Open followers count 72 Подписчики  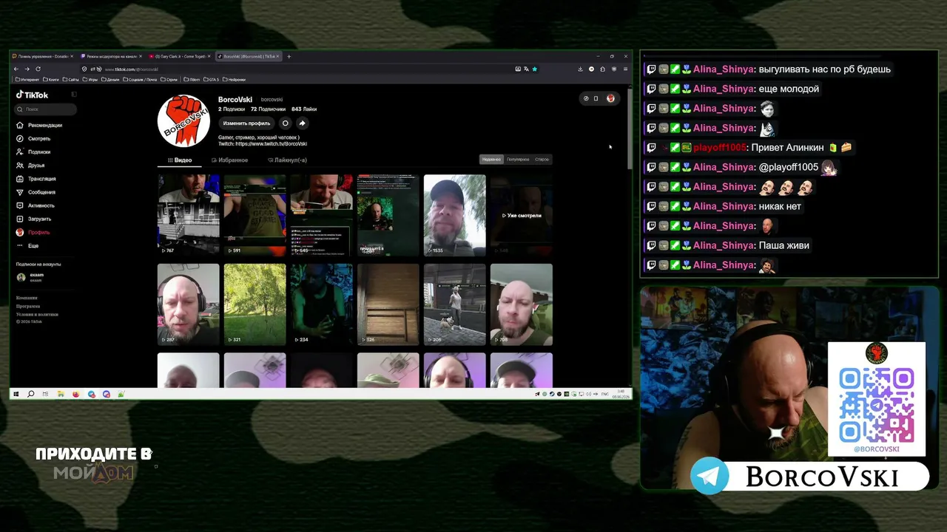pos(268,109)
